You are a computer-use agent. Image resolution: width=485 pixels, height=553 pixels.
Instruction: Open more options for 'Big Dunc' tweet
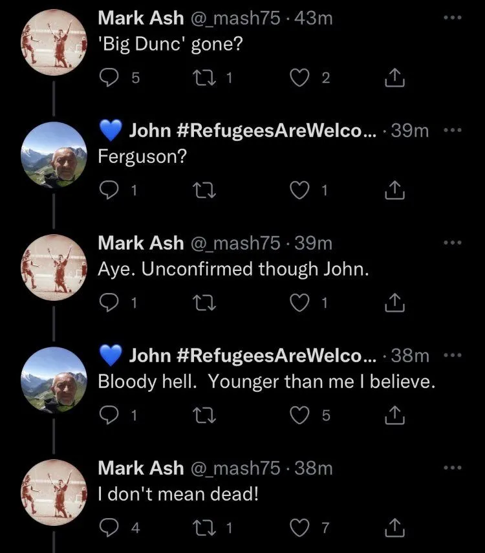click(x=453, y=18)
